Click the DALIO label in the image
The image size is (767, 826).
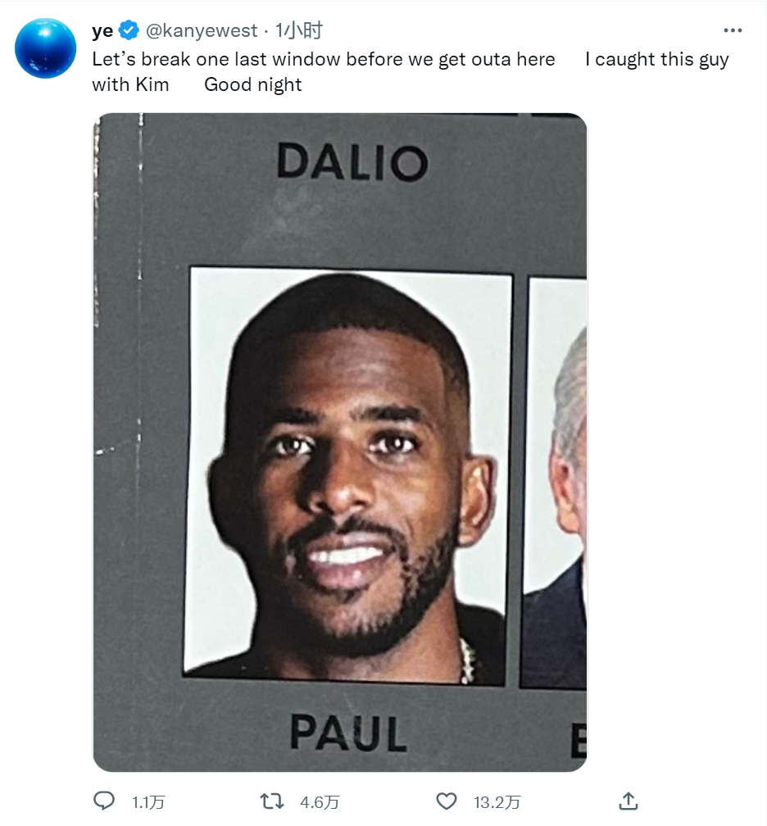[x=352, y=162]
